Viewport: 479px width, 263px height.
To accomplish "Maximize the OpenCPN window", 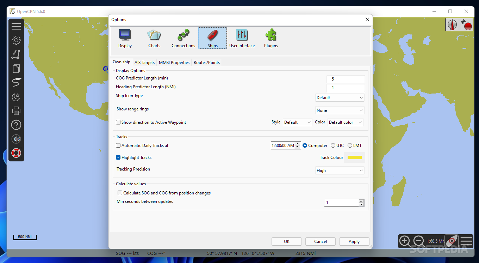I will (450, 11).
